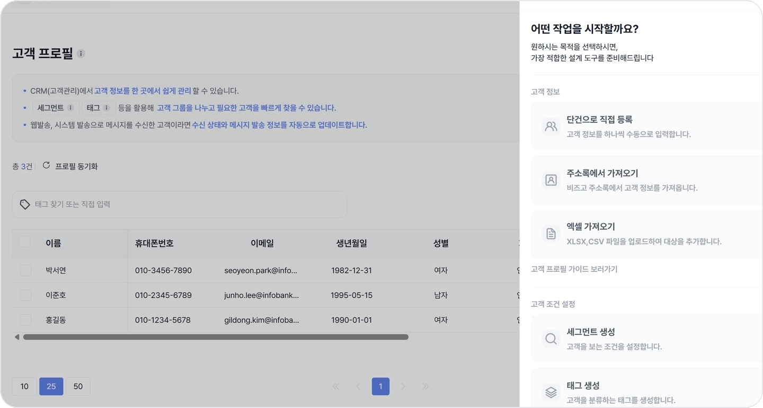
Task: Click email junho.lee@infobank...
Action: click(262, 295)
